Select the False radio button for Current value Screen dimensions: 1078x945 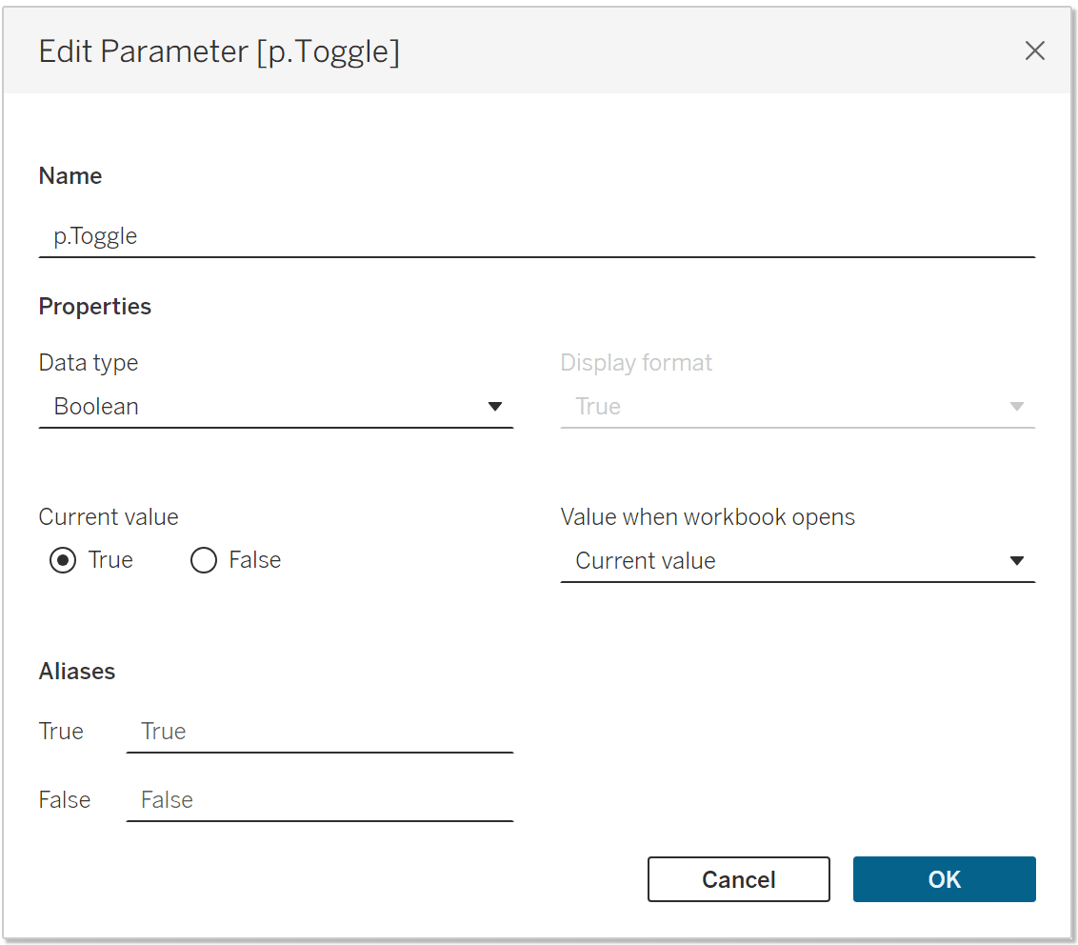pyautogui.click(x=204, y=560)
